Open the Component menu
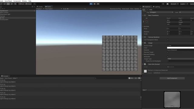Screen dimensions: 194x109 17,1
